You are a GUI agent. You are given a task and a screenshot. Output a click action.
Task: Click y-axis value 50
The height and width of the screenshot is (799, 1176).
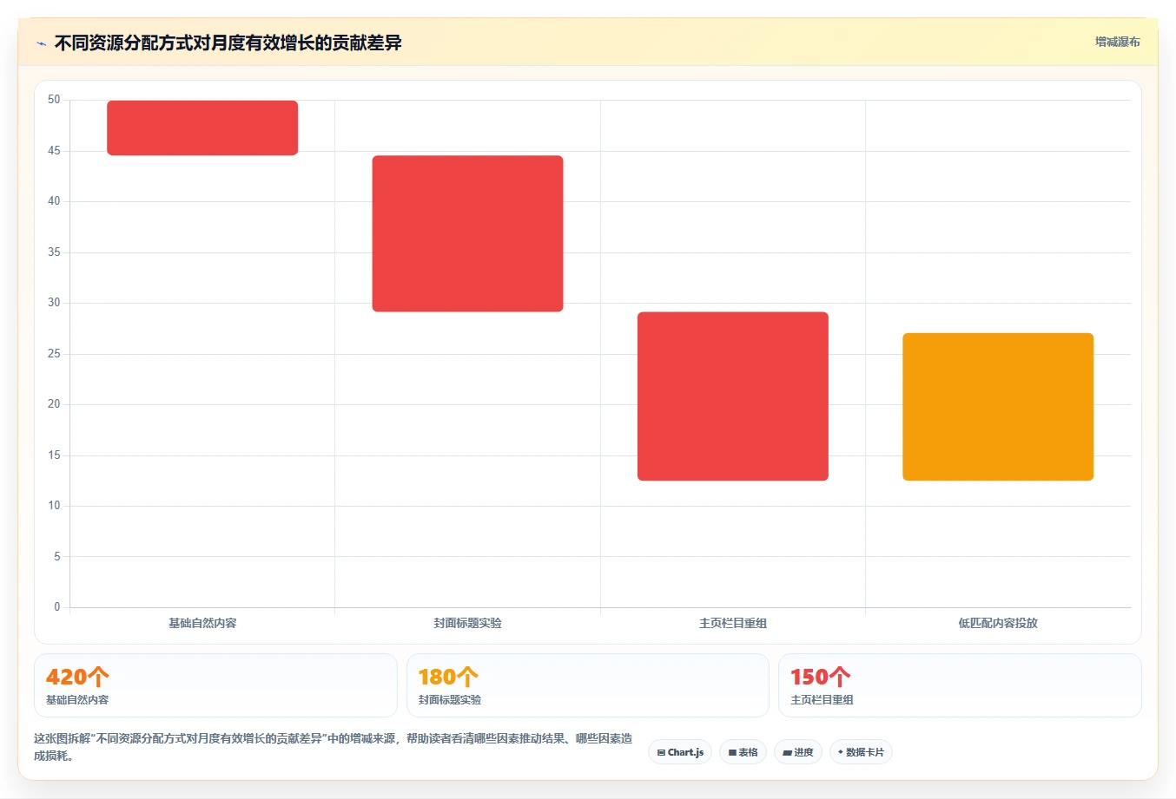tap(54, 100)
